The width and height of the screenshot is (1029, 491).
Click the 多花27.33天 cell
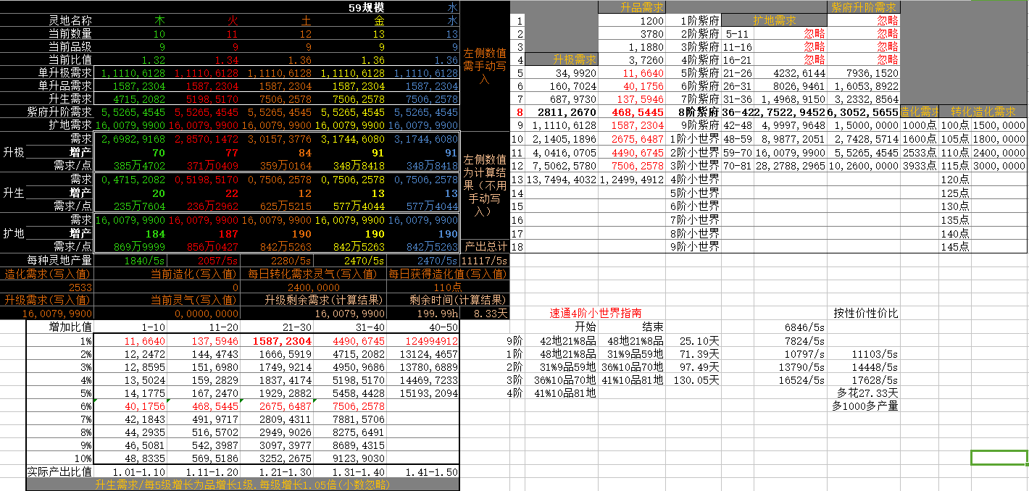pyautogui.click(x=866, y=393)
